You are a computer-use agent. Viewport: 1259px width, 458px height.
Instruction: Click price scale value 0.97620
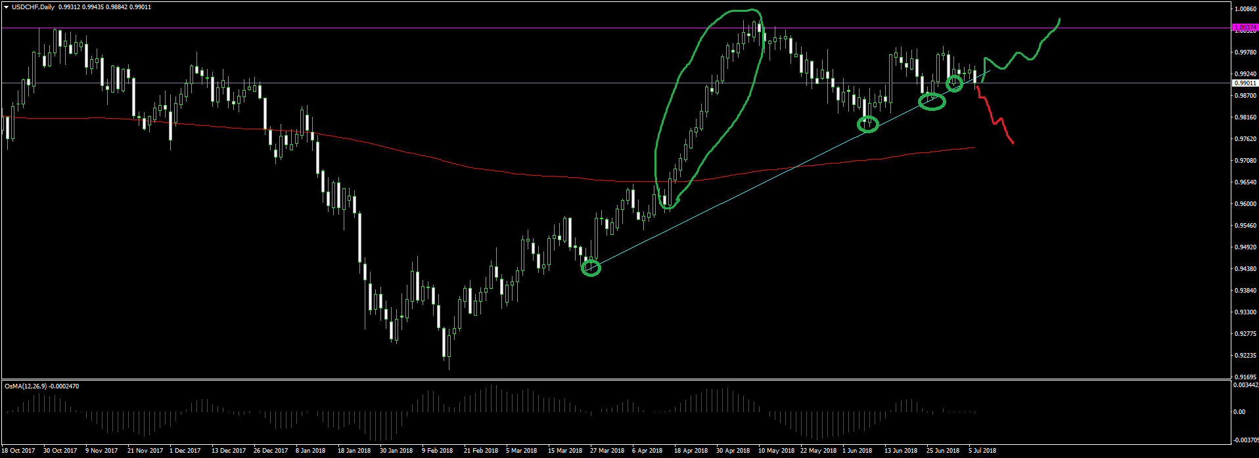pyautogui.click(x=1245, y=139)
